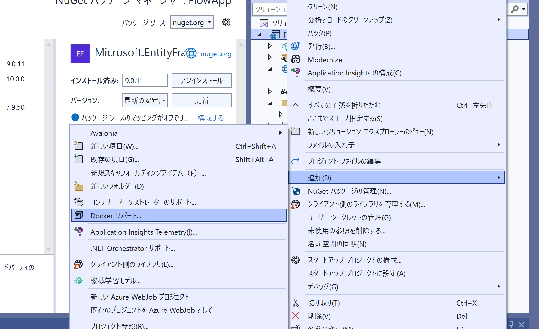
Task: Select パック(P) in the context menu
Action: coord(396,33)
